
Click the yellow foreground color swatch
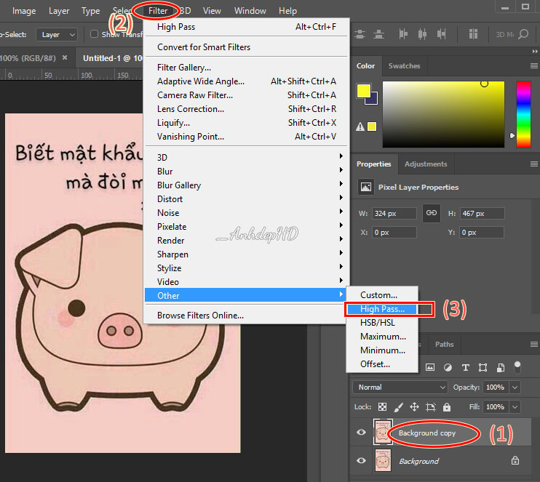point(363,90)
